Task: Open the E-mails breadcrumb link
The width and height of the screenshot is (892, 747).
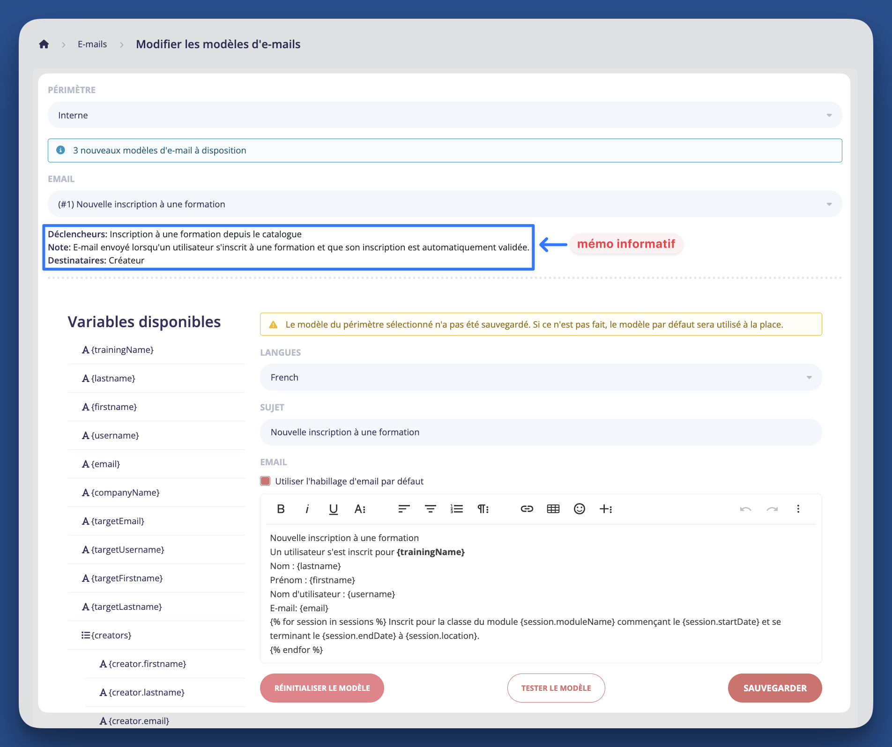Action: click(92, 44)
